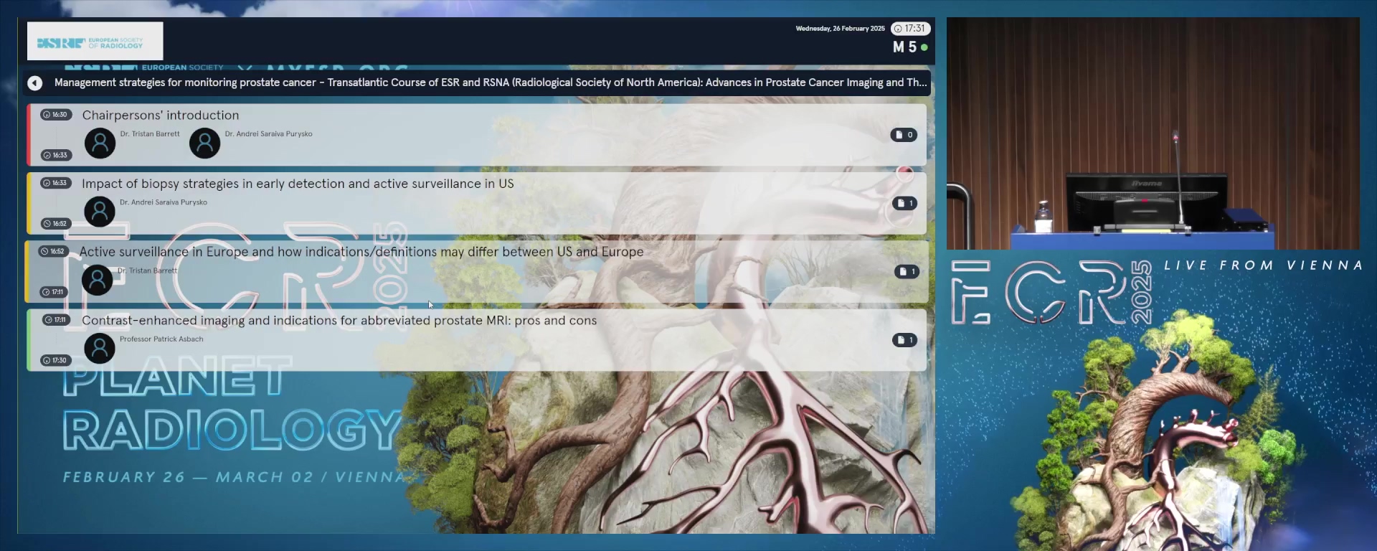Click the 17:11 start time of Contrast-enhanced imaging

(x=55, y=320)
